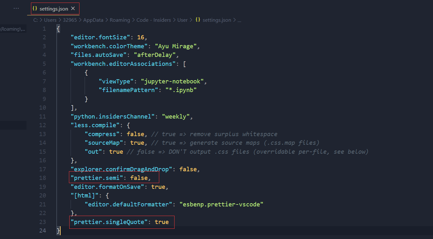Click line number 20 in the gutter
This screenshot has height=239, width=433.
[x=42, y=196]
